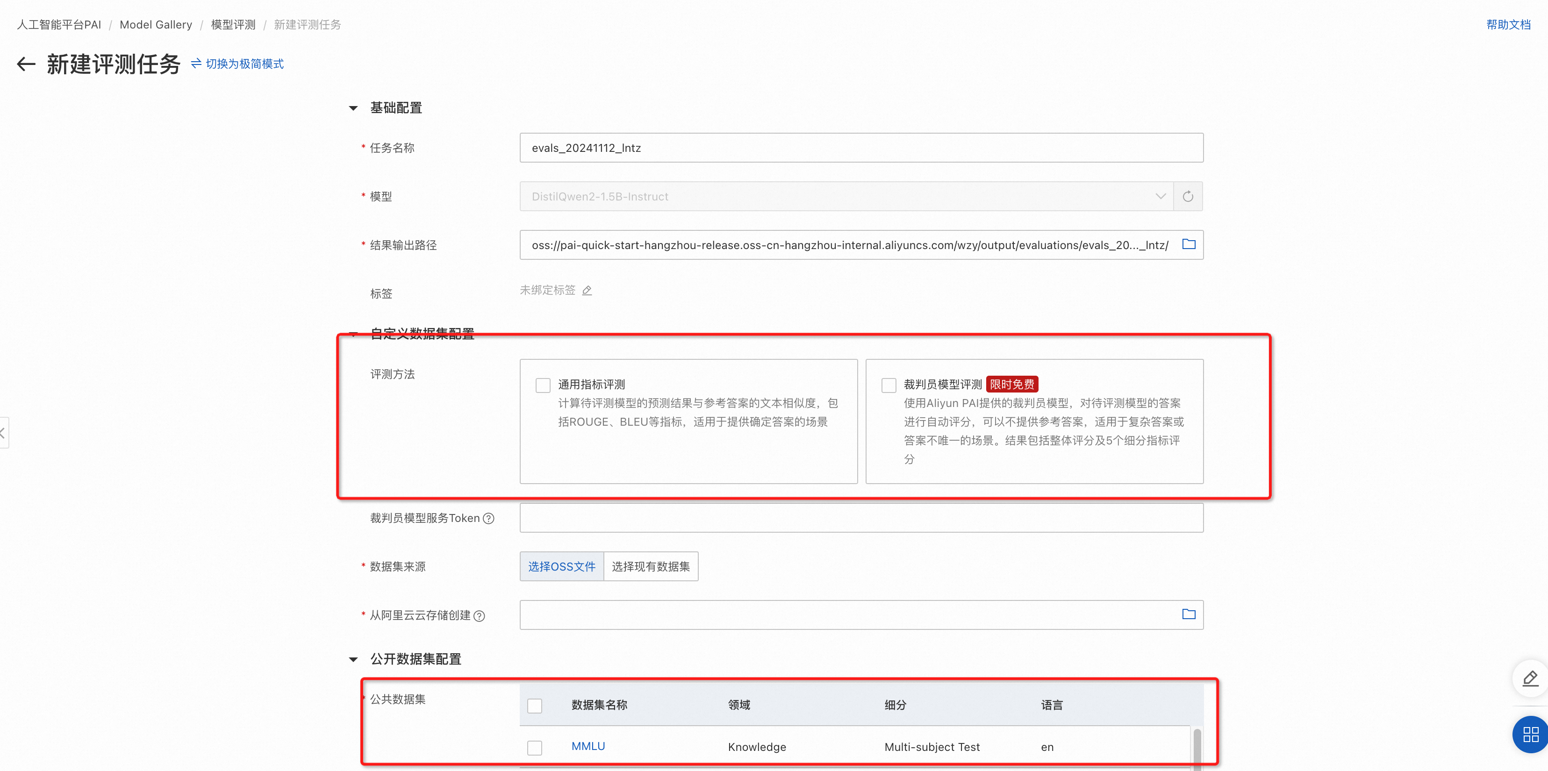The height and width of the screenshot is (771, 1548).
Task: Open folder browser for 从阿里云云存储创建 field
Action: click(1188, 614)
